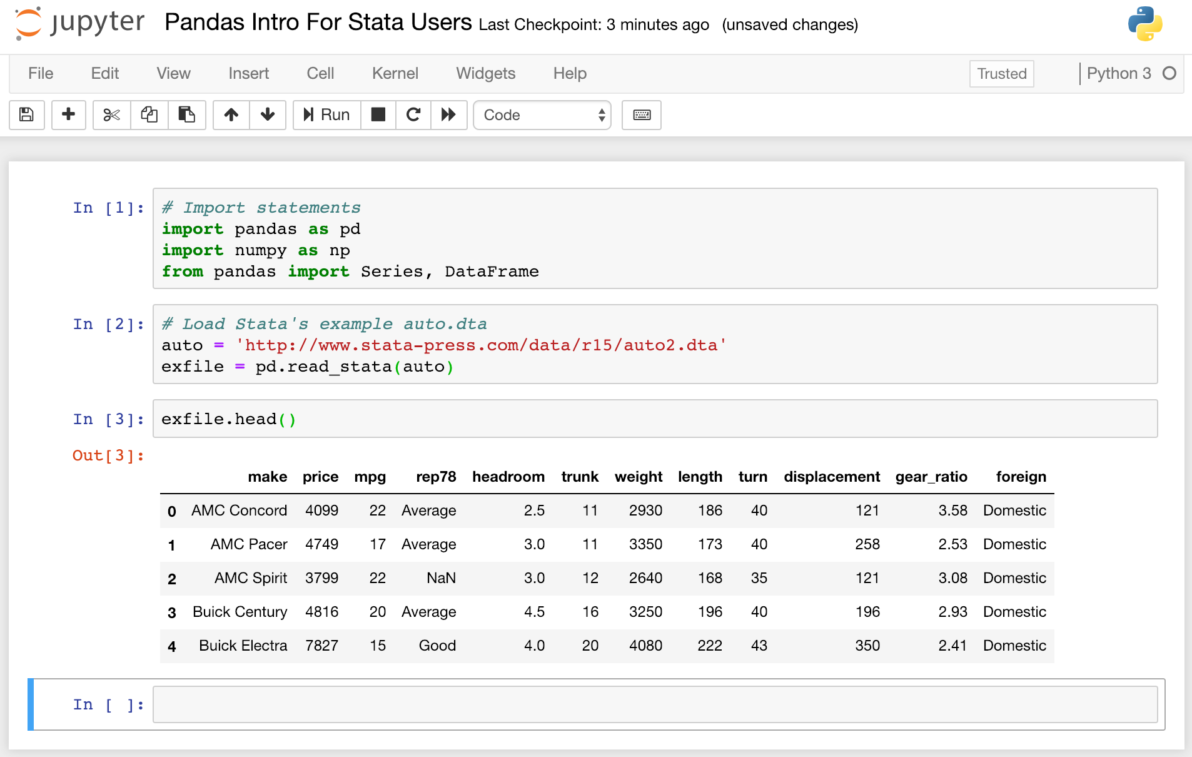Image resolution: width=1192 pixels, height=757 pixels.
Task: Click the Trusted notebook button
Action: (x=1002, y=73)
